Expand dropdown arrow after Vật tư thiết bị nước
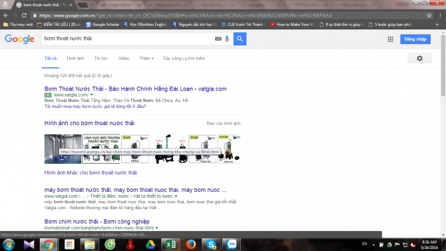Image resolution: width=446 pixels, height=251 pixels. (176, 196)
